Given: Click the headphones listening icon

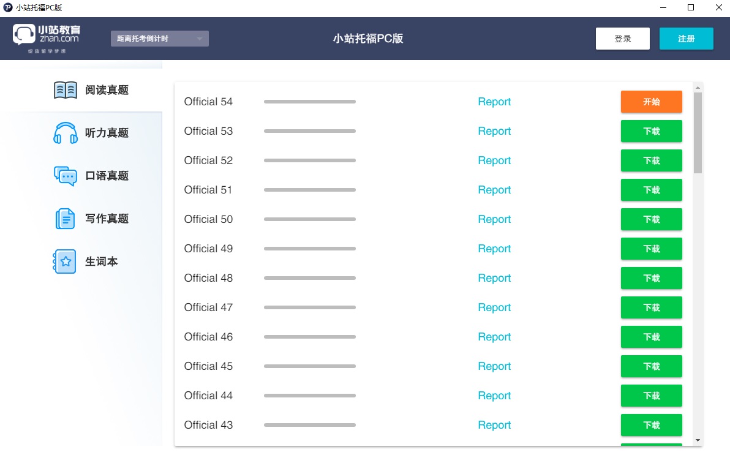Looking at the screenshot, I should [x=66, y=133].
